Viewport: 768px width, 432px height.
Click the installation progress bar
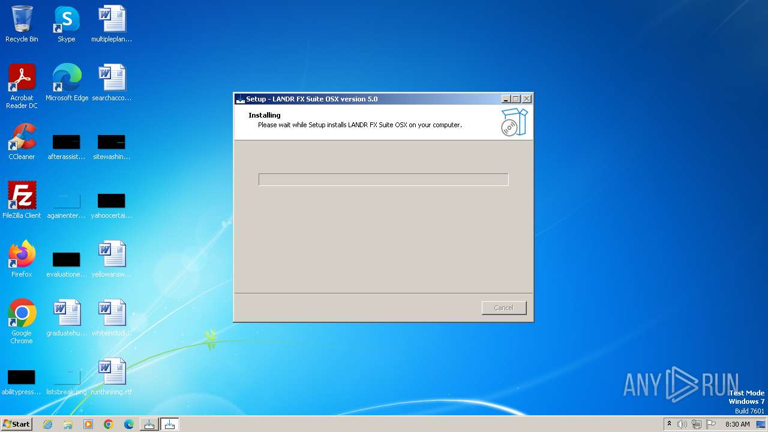[383, 179]
